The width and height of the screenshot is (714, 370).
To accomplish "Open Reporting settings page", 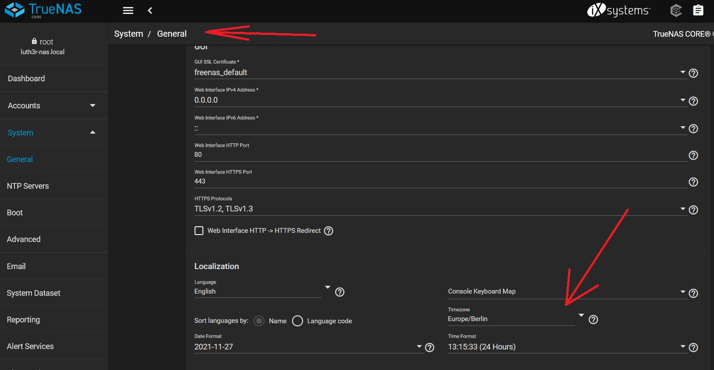I will coord(54,320).
